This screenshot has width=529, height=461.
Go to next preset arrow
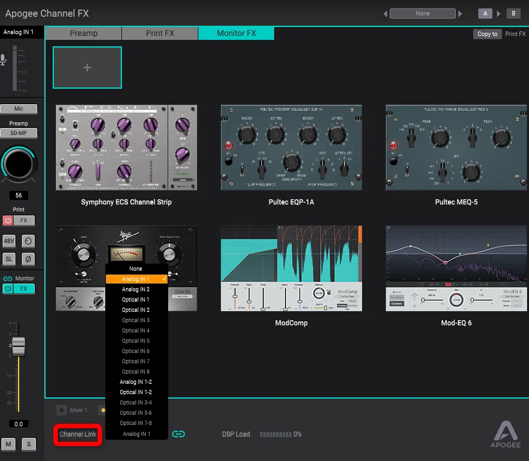(x=460, y=14)
